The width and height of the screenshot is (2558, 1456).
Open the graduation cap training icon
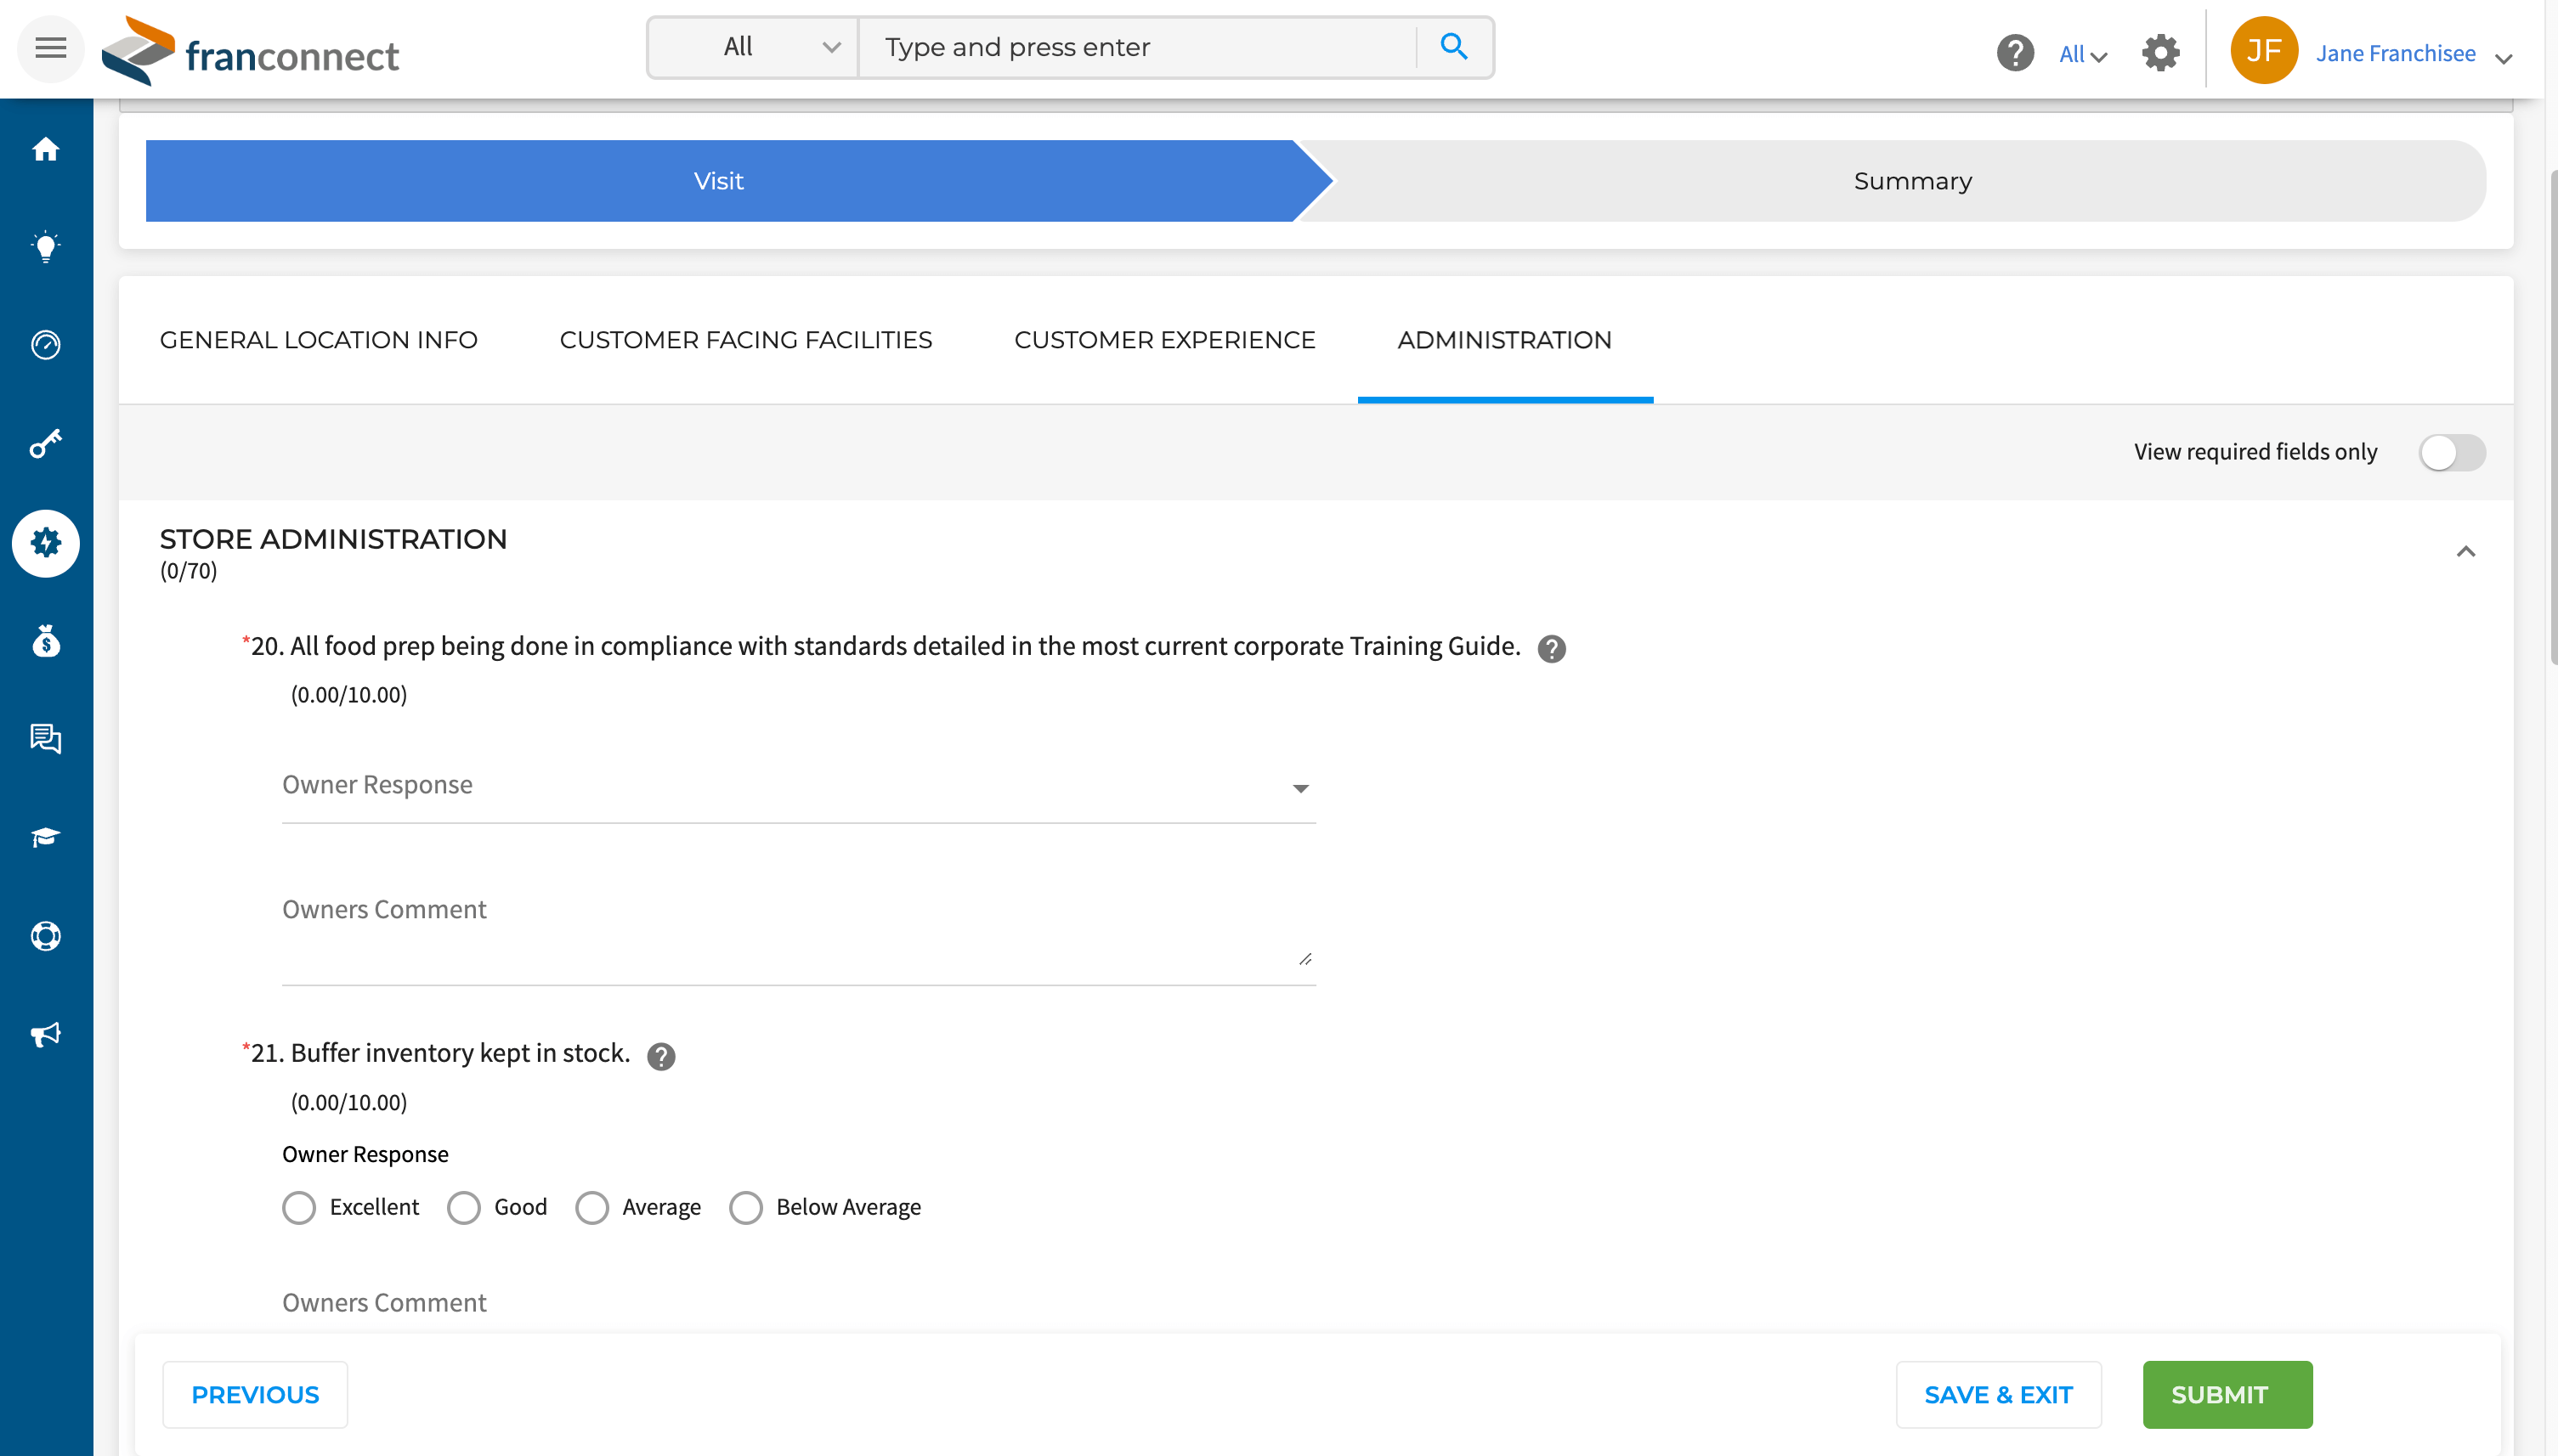[46, 837]
